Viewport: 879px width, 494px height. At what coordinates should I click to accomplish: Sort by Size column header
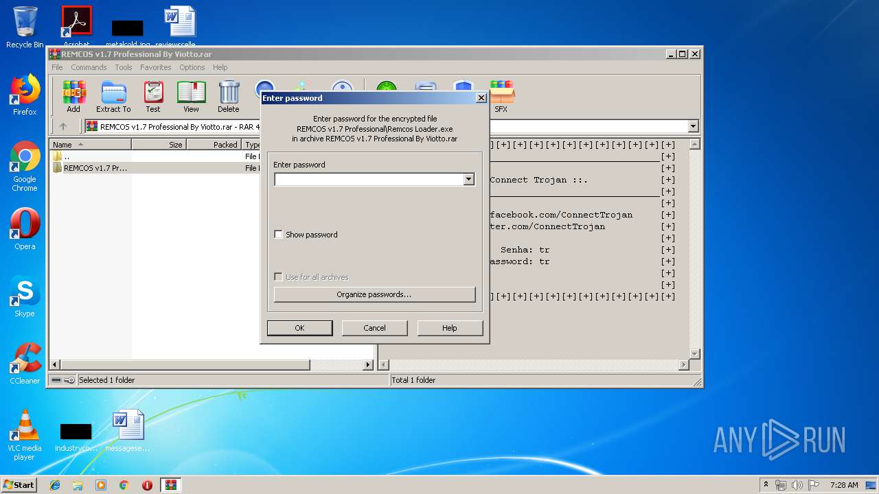[x=159, y=144]
